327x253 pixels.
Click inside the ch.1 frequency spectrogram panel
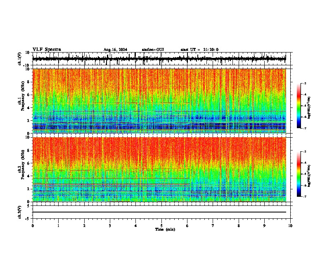pos(159,101)
